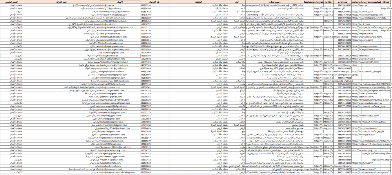
Task: Select the 'رقم التواصل' column header
Action: (154, 2)
